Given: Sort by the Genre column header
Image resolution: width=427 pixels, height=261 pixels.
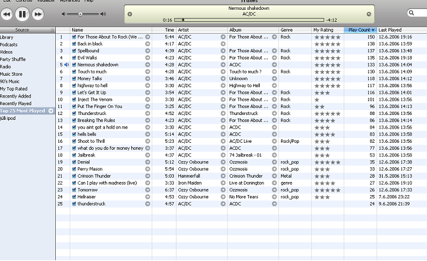Looking at the screenshot, I should (295, 30).
